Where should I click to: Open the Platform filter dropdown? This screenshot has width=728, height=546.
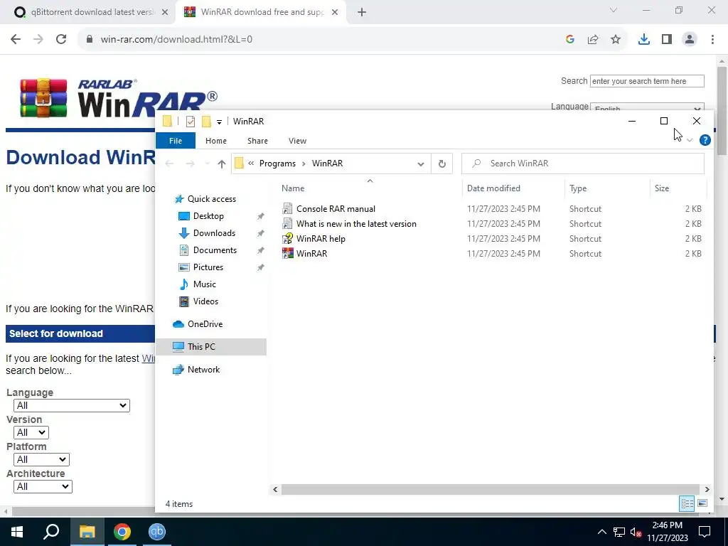point(41,459)
